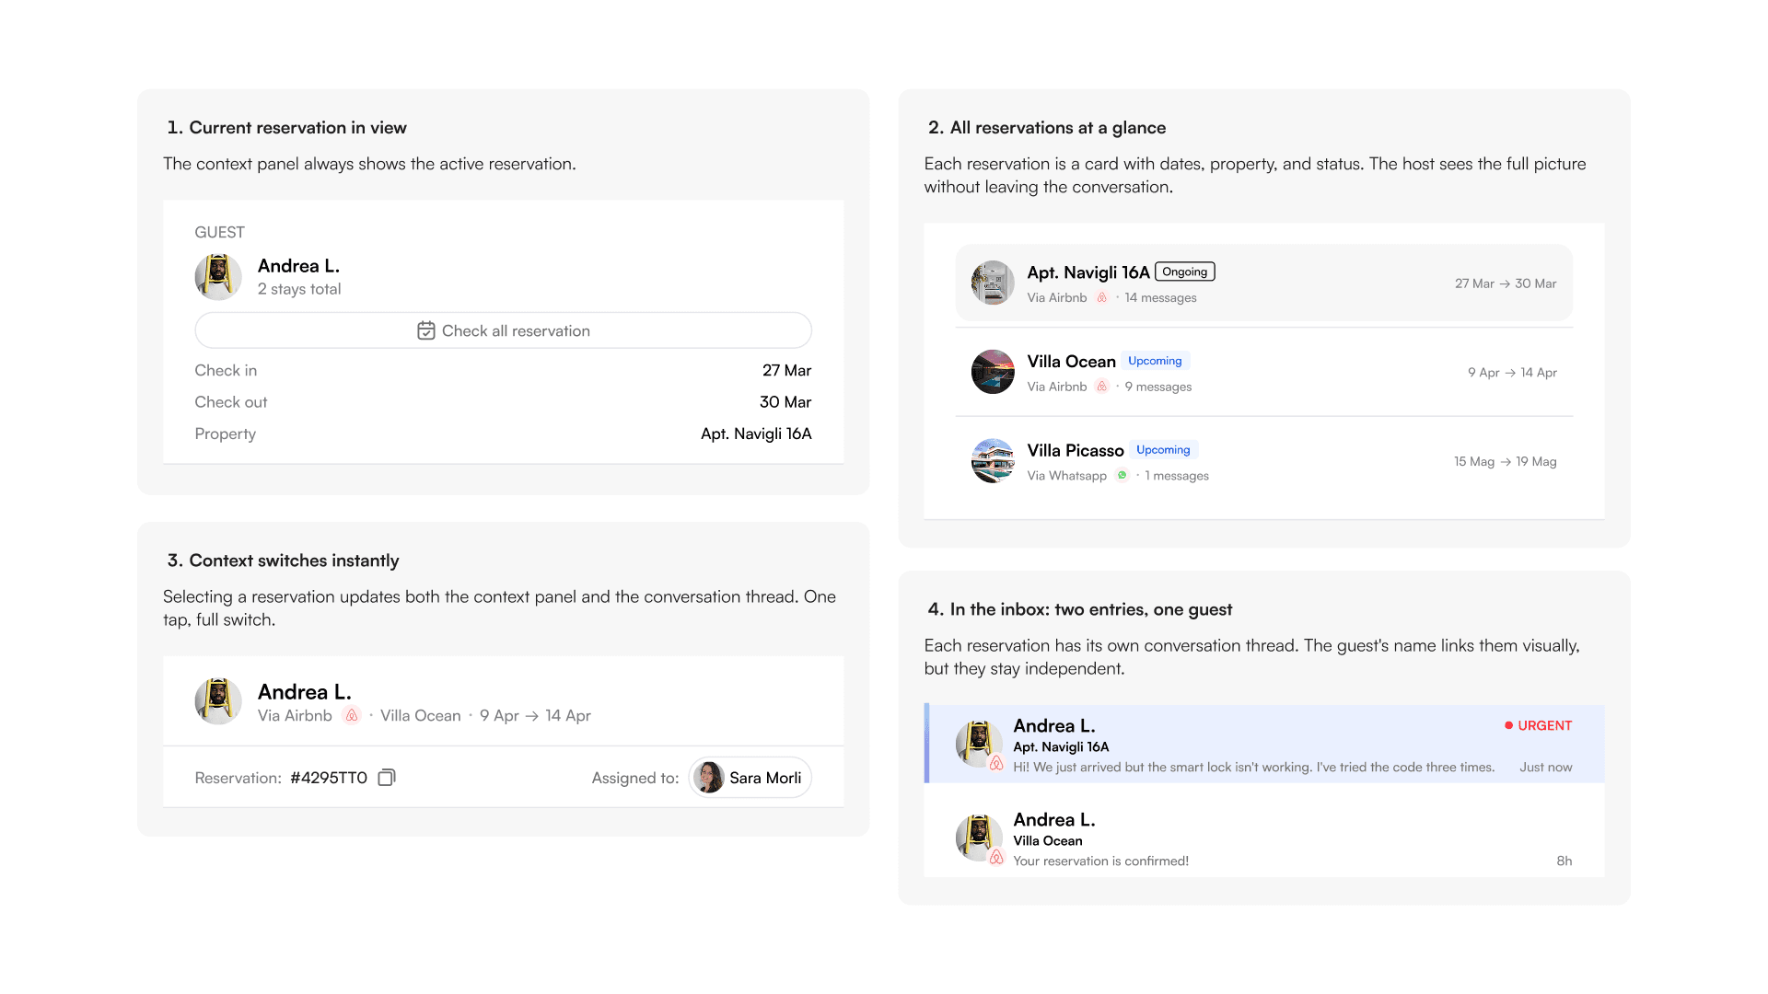Click the Villa Ocean property thumbnail

pyautogui.click(x=993, y=372)
